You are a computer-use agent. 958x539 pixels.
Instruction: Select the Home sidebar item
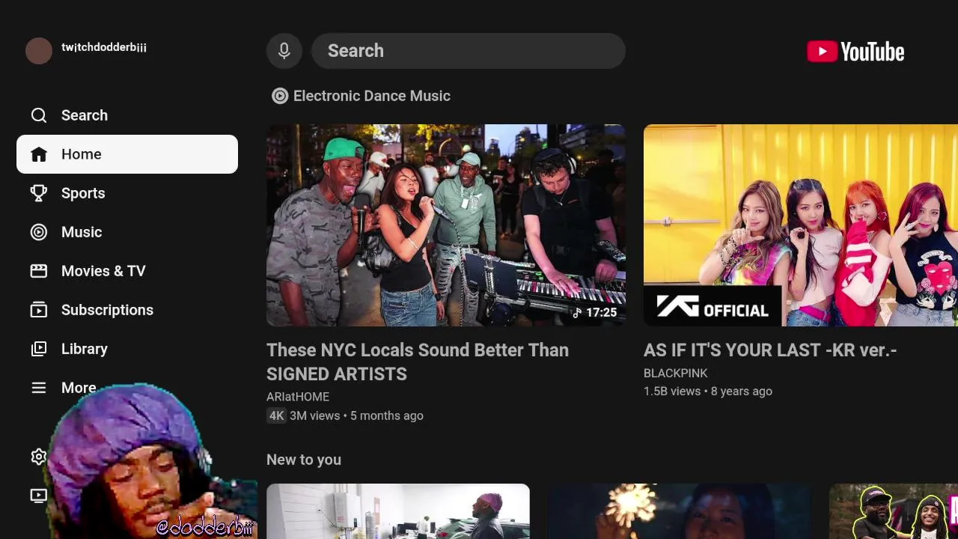(x=127, y=154)
